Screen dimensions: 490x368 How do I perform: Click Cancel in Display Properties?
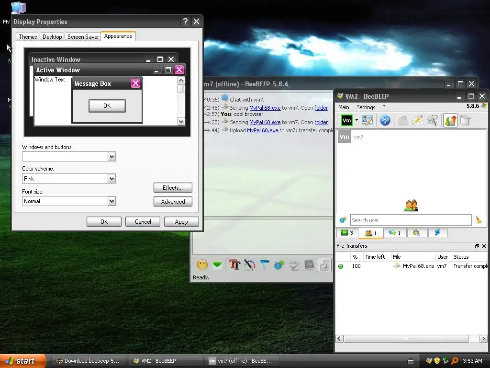coord(143,221)
